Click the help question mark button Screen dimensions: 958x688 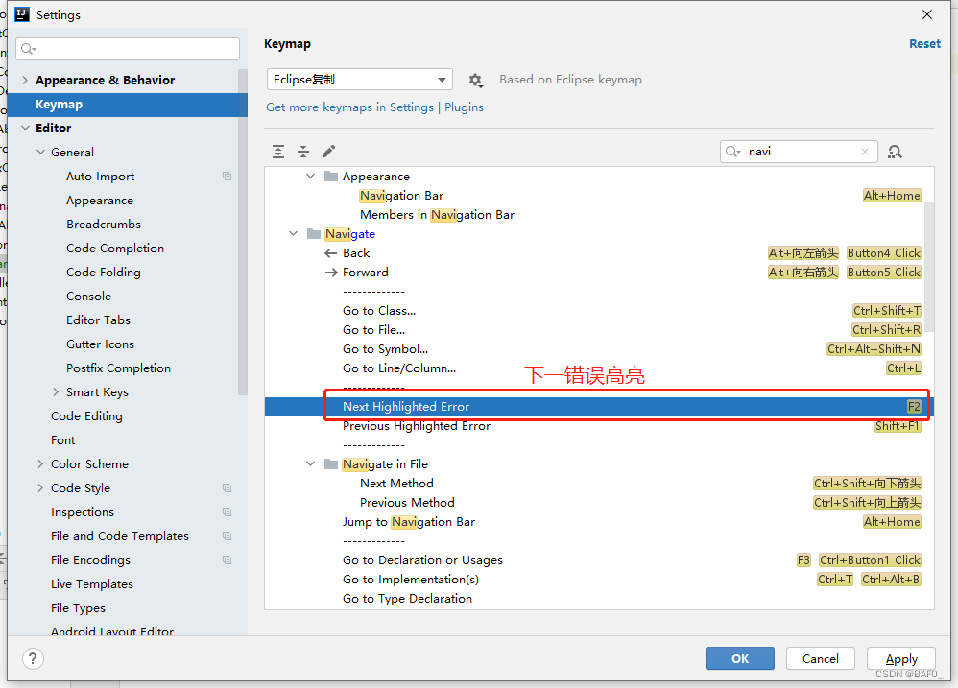[33, 658]
